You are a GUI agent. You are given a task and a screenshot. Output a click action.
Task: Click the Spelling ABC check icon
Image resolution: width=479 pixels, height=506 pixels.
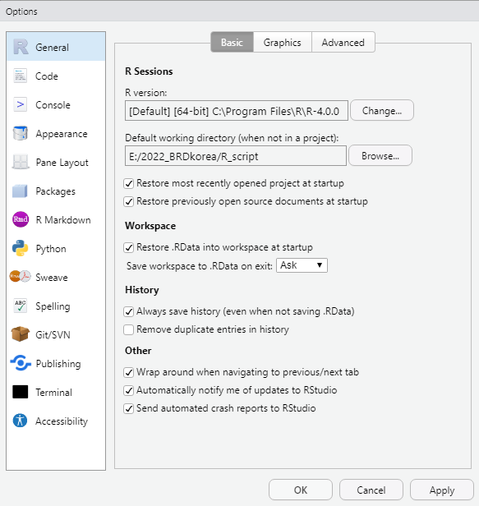(20, 306)
